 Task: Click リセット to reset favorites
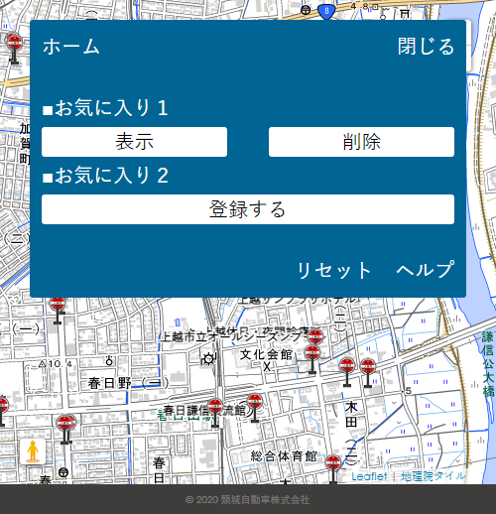(334, 270)
